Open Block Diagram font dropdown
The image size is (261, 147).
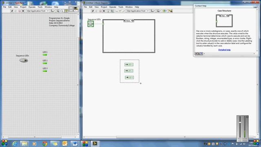point(137,11)
